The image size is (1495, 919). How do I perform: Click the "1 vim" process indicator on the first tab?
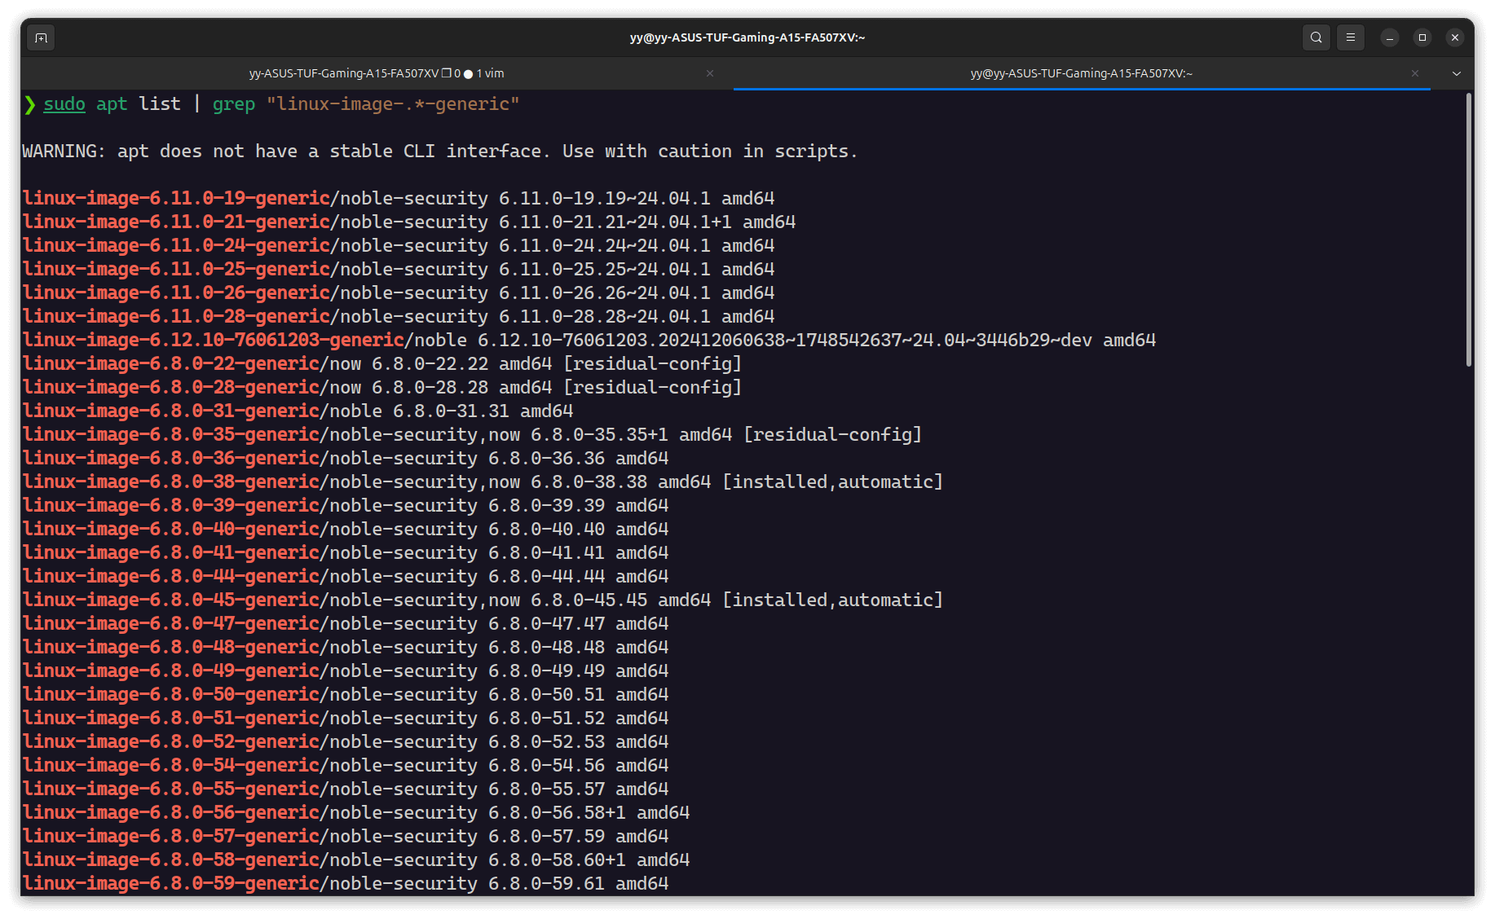click(x=491, y=73)
